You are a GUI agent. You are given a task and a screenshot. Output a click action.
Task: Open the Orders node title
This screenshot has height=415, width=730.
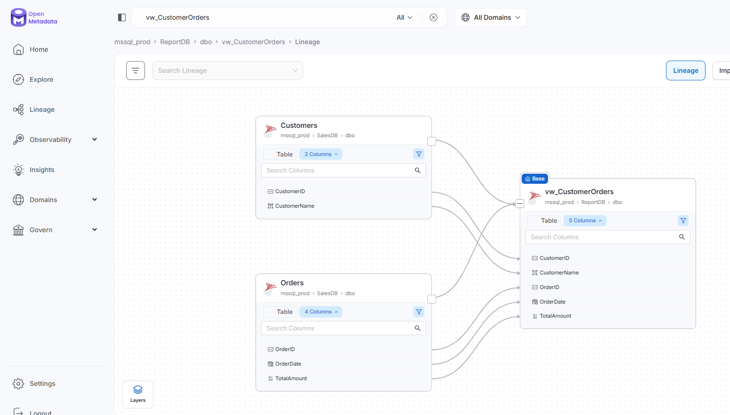point(292,283)
